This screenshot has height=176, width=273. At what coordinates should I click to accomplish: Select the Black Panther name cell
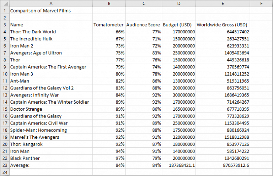51,158
